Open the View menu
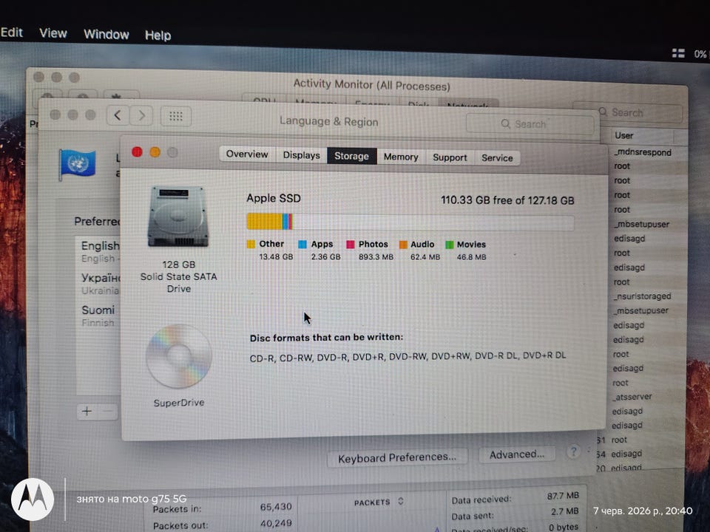 tap(53, 33)
